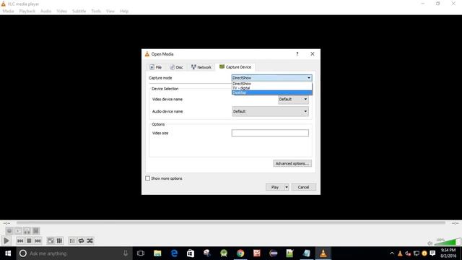The height and width of the screenshot is (260, 462).
Task: Take a snapshot icon in the advanced controls
Action: pyautogui.click(x=18, y=231)
